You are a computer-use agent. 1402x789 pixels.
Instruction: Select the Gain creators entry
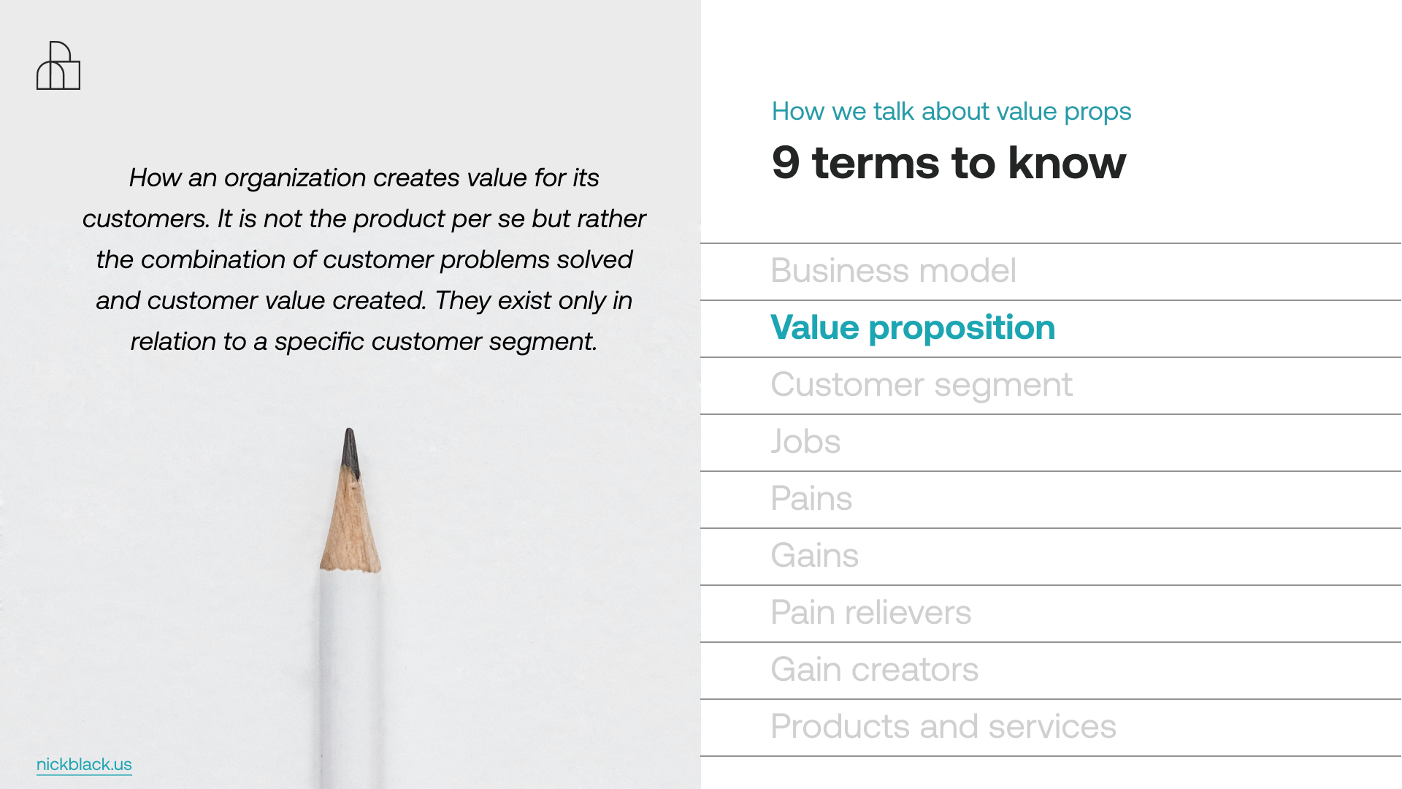[x=875, y=670]
